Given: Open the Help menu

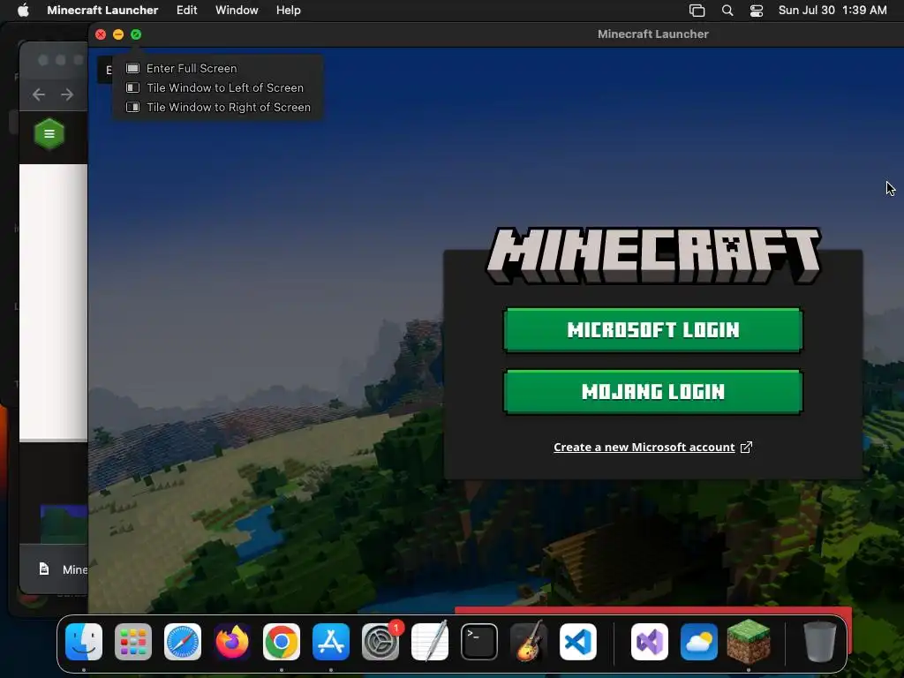Looking at the screenshot, I should coord(289,11).
